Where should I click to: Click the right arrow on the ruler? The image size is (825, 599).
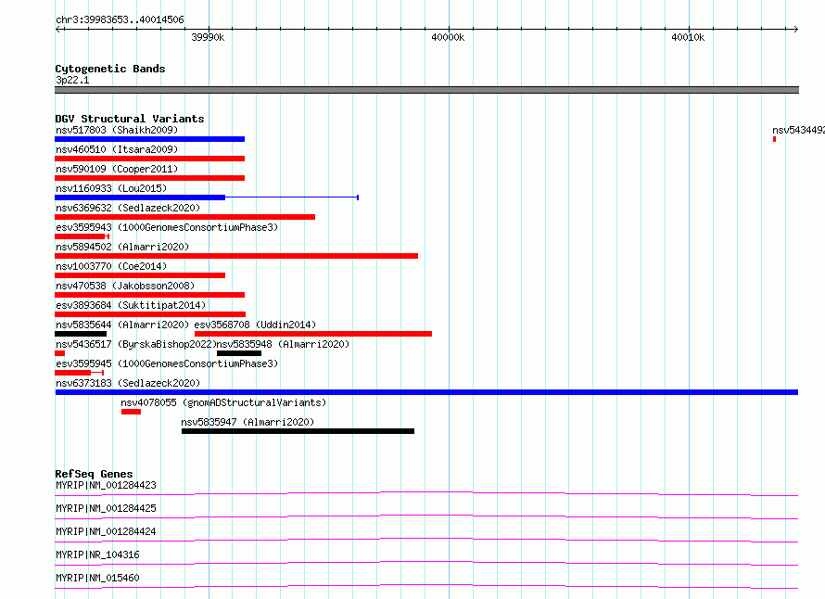[x=795, y=29]
